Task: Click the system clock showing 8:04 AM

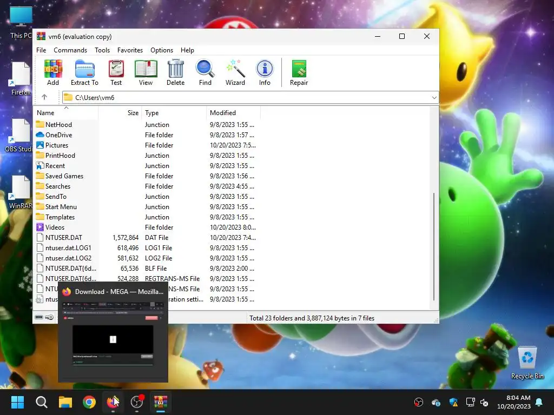Action: (x=518, y=398)
